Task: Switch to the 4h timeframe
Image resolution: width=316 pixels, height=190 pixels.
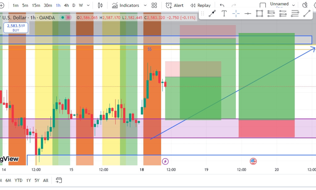Action: (66, 5)
